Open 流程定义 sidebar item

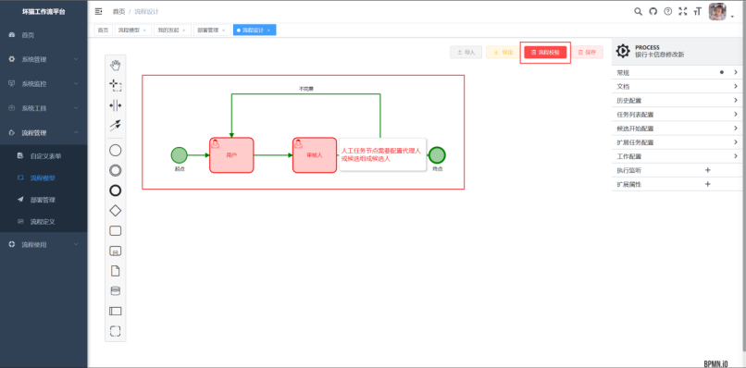[x=44, y=222]
